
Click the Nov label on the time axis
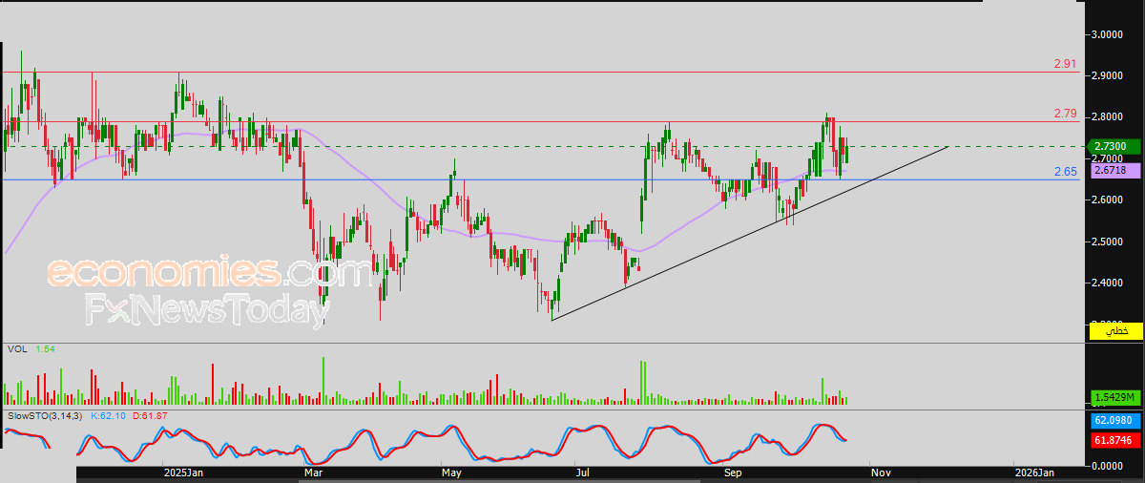pyautogui.click(x=881, y=472)
